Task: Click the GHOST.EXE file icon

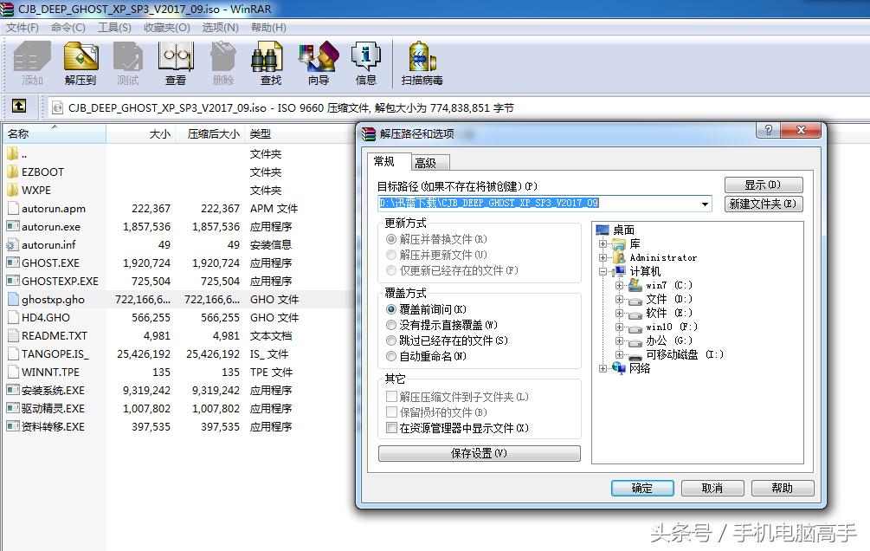Action: tap(13, 263)
